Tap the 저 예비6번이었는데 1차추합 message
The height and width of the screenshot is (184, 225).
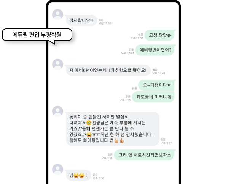(108, 70)
